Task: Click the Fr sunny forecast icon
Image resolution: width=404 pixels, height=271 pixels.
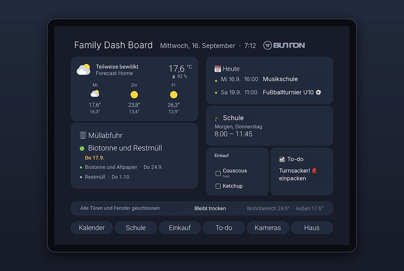Action: 174,95
